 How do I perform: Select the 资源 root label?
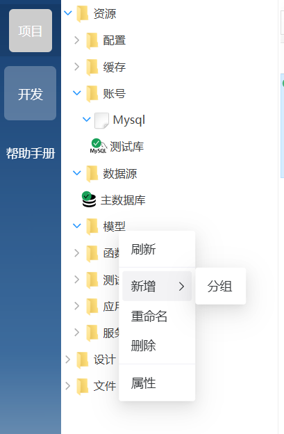click(x=105, y=14)
